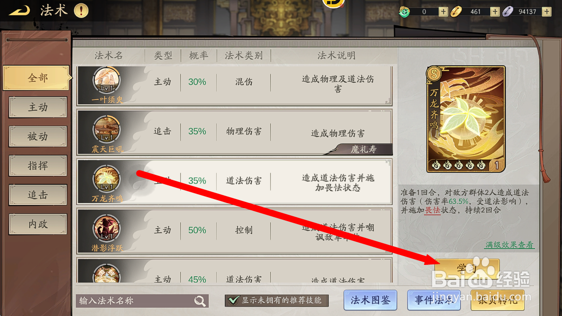This screenshot has height=316, width=562.
Task: Click the 学习 learn button
Action: [467, 268]
